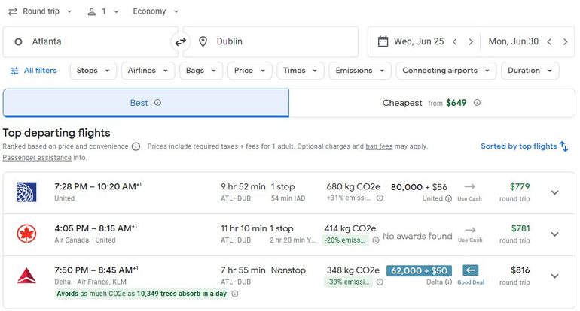
Task: Click the All filters button
Action: (33, 71)
